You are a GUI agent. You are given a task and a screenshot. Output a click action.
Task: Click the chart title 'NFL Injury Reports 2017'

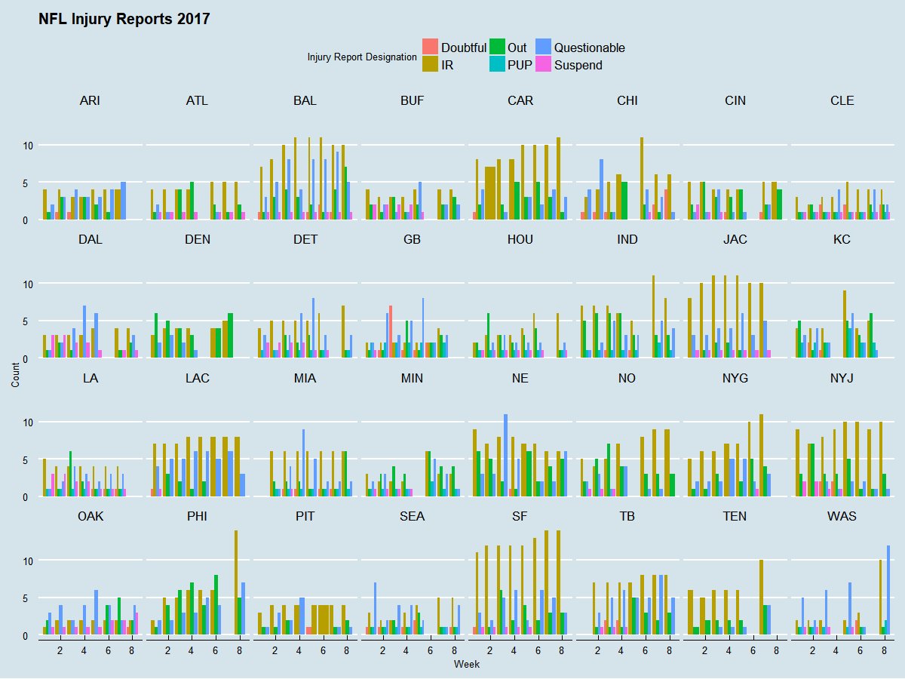(x=124, y=20)
